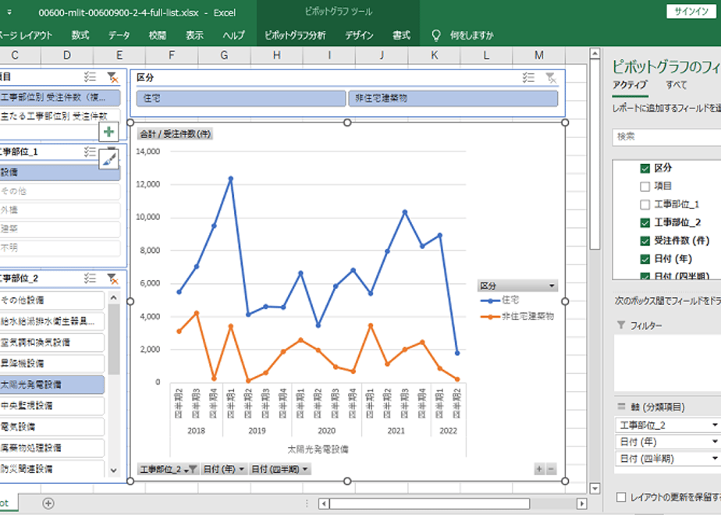721x515 pixels.
Task: Uncheck the 工事部位_2 field checkbox
Action: (645, 222)
